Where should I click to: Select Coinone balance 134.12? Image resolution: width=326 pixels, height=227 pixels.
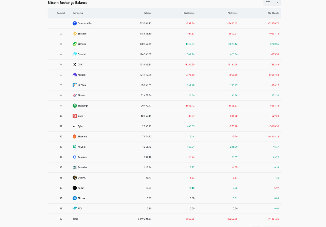point(148,157)
